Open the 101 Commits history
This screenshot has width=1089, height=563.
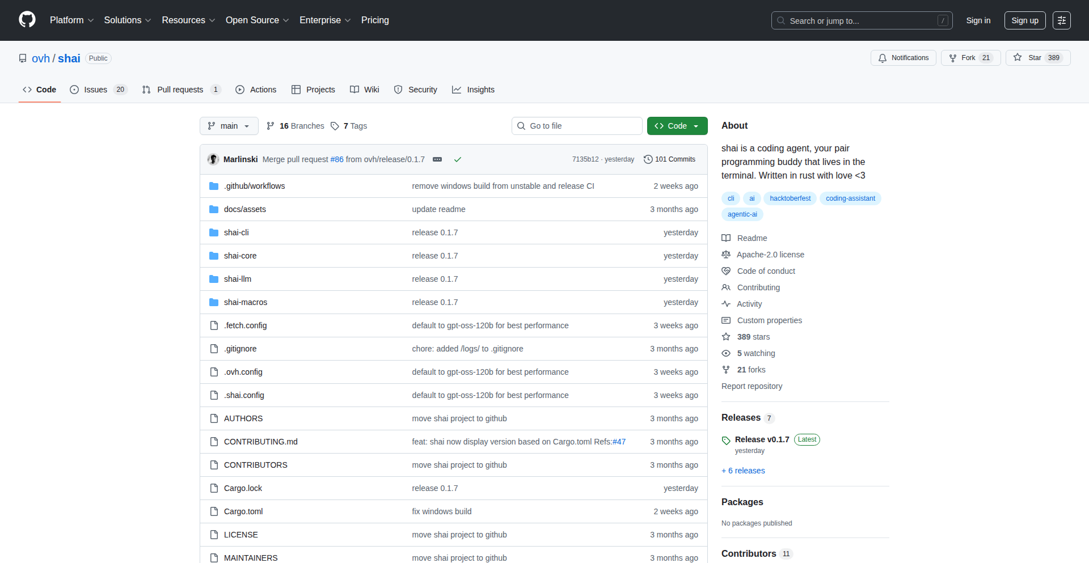click(669, 159)
